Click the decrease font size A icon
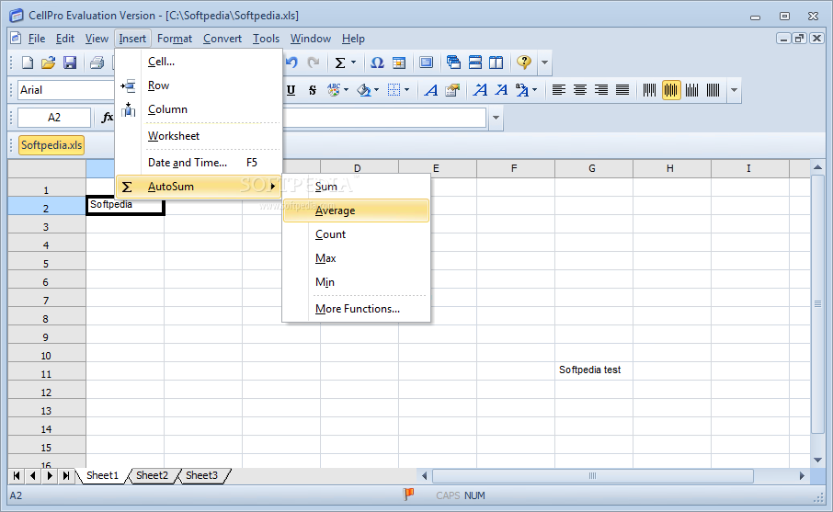This screenshot has width=833, height=512. pos(501,90)
